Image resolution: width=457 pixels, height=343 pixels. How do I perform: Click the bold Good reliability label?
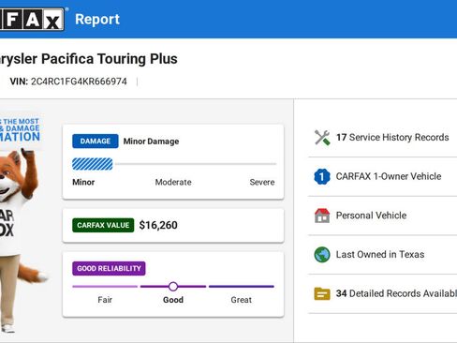point(173,300)
